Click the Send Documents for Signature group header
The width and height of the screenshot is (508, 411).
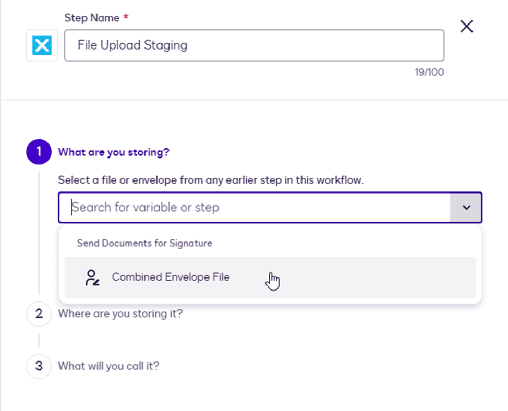pos(144,243)
